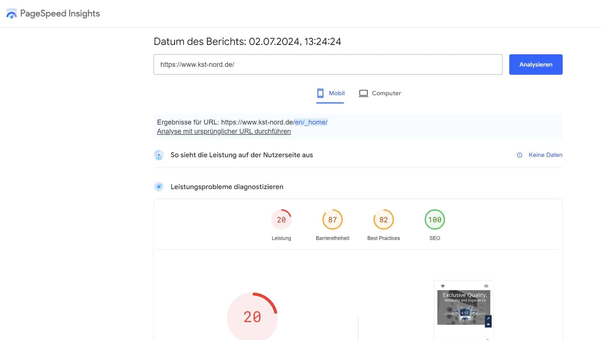Focus the URL input field

(328, 65)
